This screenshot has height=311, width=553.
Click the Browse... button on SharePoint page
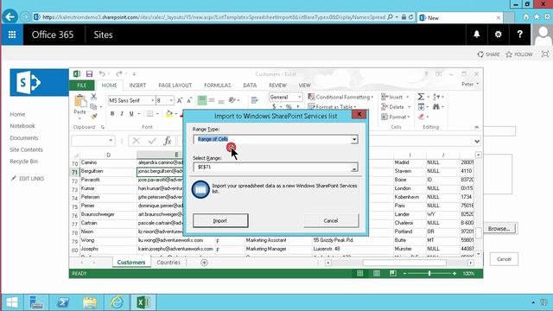click(499, 229)
